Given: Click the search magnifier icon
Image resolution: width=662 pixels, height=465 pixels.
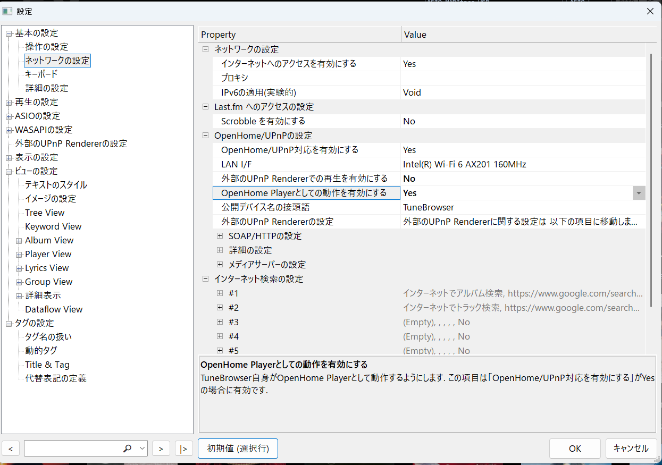Looking at the screenshot, I should pos(127,449).
